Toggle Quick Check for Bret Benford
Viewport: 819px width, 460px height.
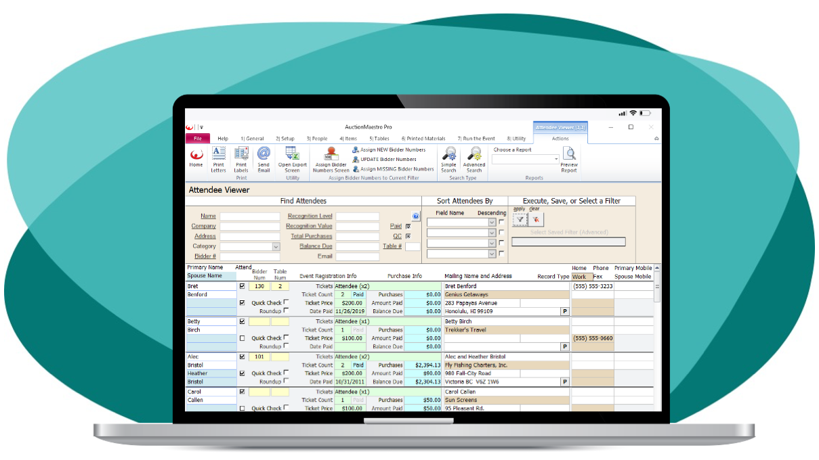286,302
